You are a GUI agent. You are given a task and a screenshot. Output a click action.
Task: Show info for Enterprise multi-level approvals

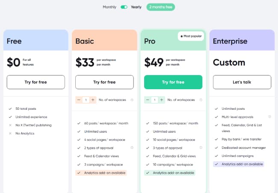point(269,117)
